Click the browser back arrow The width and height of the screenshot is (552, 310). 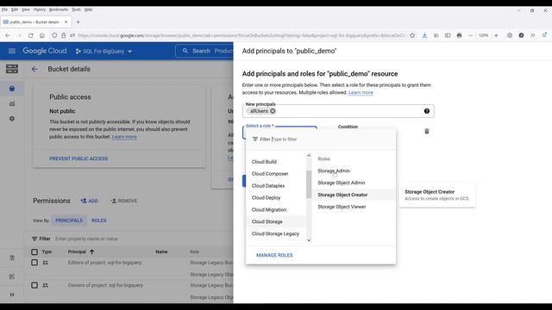[x=8, y=35]
